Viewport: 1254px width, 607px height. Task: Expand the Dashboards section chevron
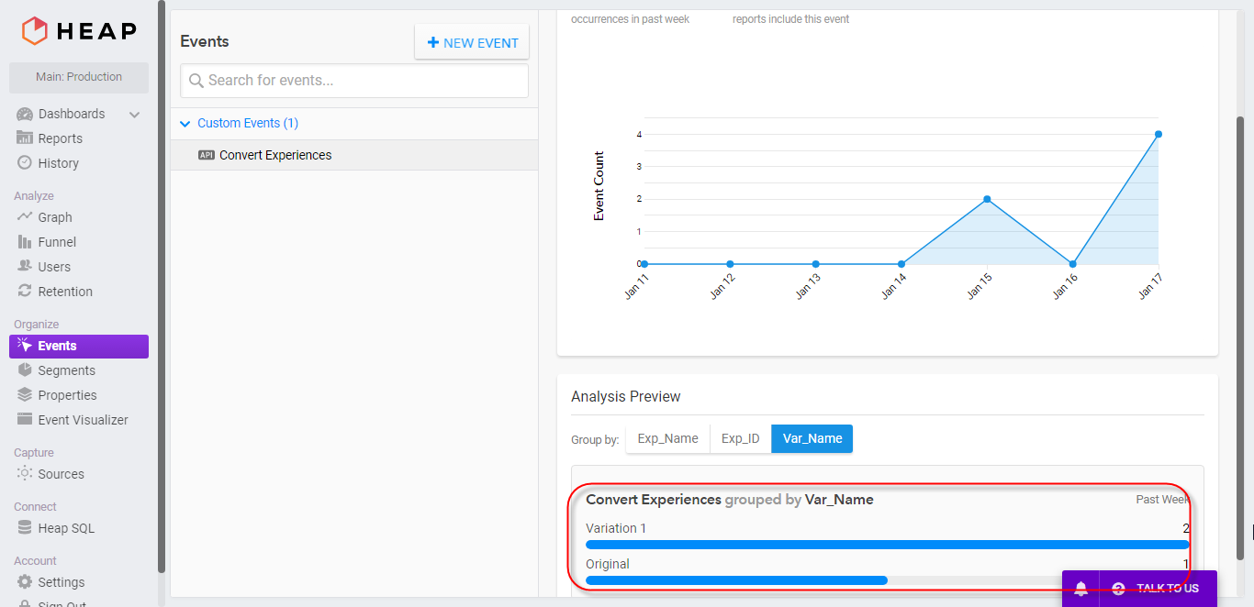point(134,114)
